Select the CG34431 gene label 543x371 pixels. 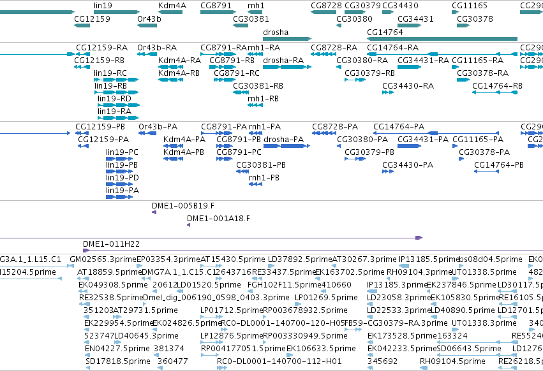pos(415,18)
